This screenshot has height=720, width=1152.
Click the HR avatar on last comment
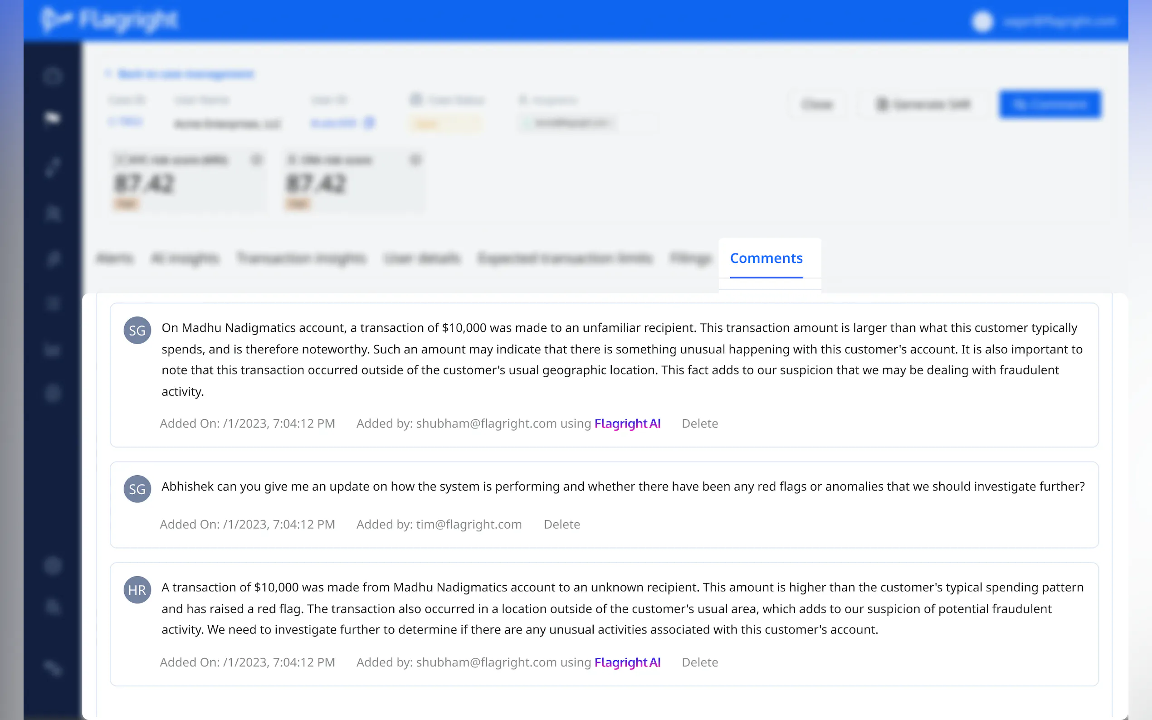[137, 589]
